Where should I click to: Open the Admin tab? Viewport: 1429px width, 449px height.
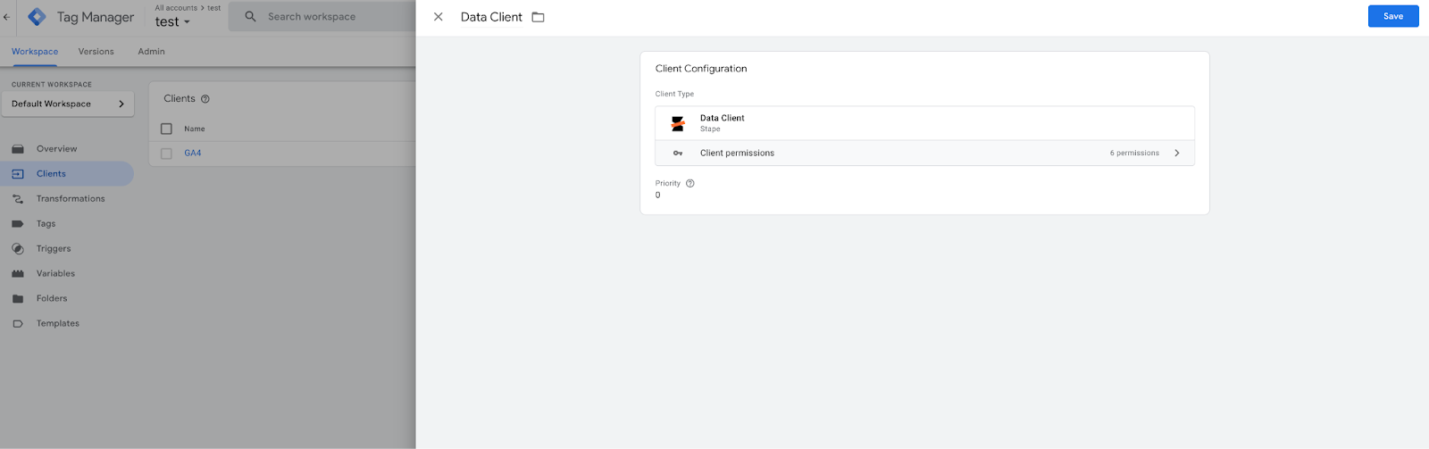click(152, 52)
